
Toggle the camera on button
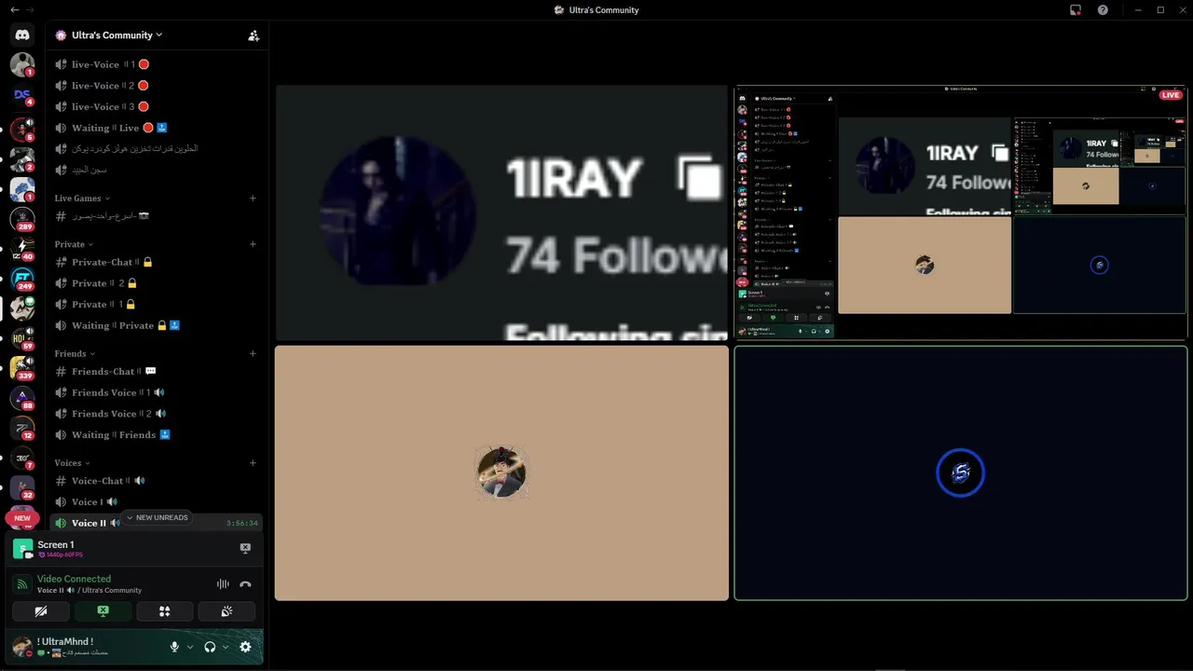(41, 611)
